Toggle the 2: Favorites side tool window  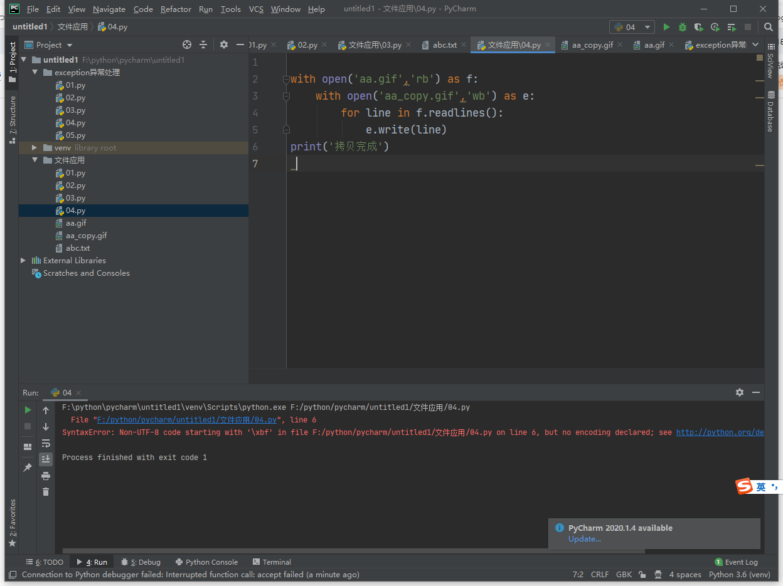click(12, 523)
